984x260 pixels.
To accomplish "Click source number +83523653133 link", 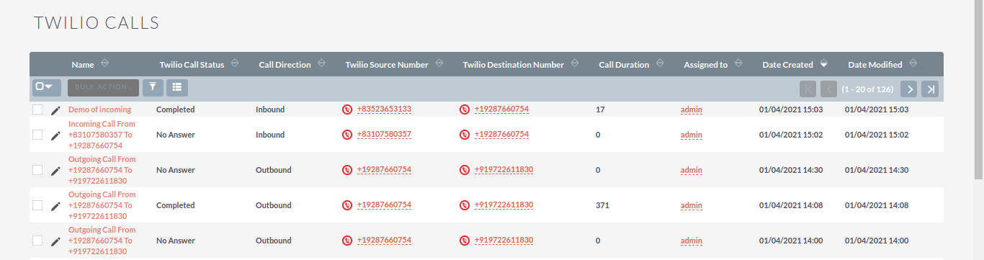I will click(384, 109).
